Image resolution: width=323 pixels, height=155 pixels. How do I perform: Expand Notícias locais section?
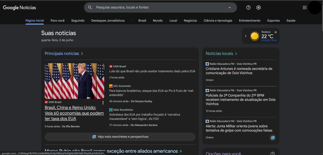(221, 54)
